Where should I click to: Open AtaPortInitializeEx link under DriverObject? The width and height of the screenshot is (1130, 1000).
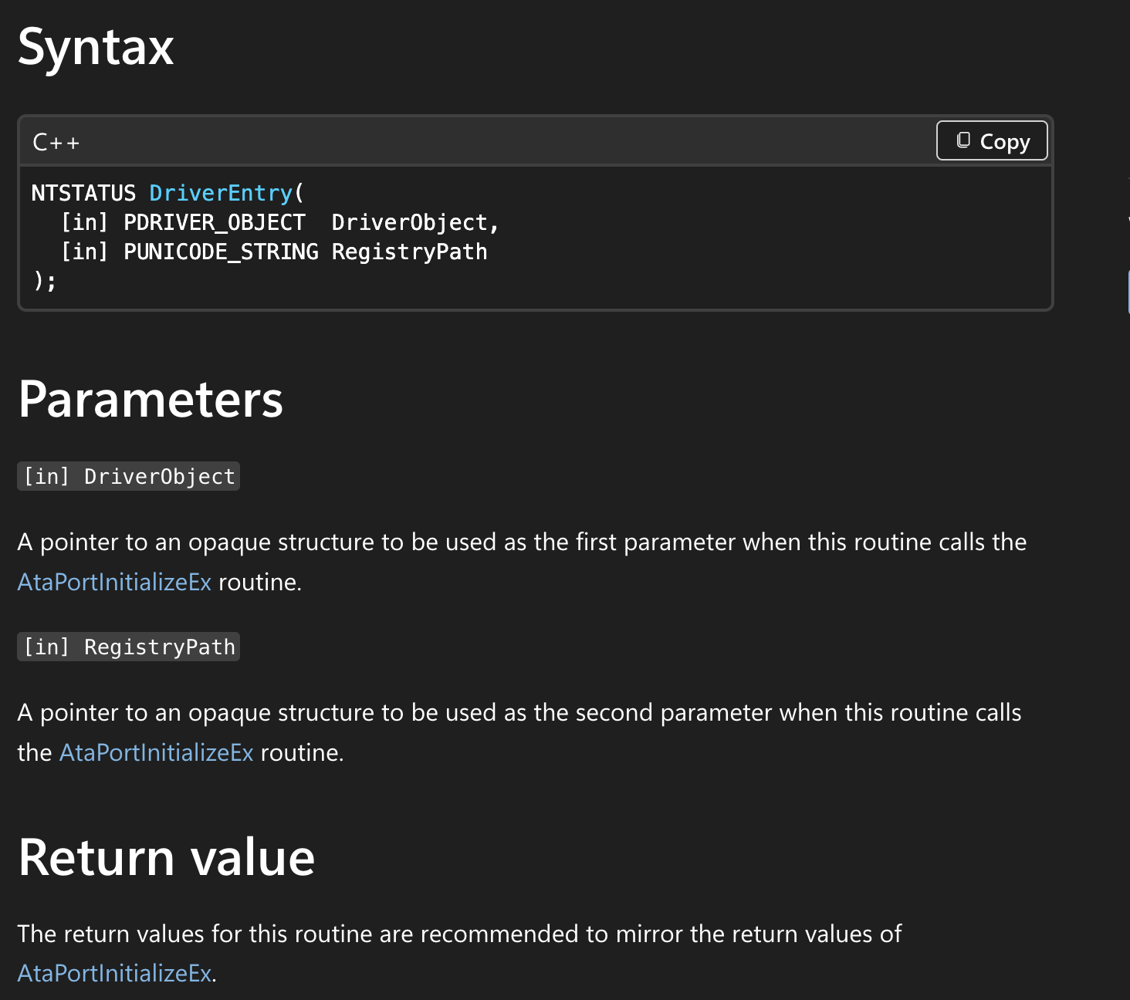click(114, 582)
